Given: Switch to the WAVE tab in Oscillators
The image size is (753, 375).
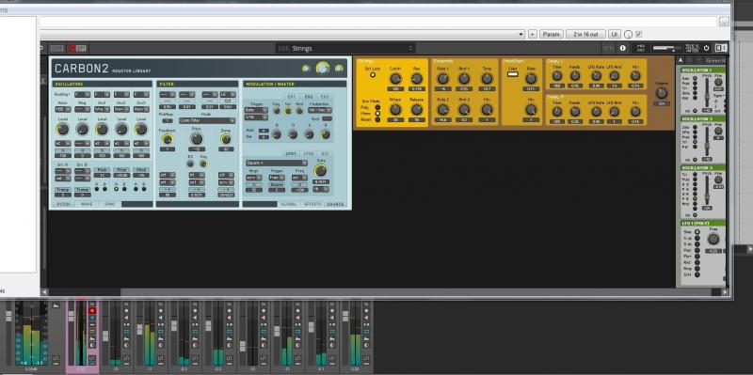Looking at the screenshot, I should [x=87, y=204].
